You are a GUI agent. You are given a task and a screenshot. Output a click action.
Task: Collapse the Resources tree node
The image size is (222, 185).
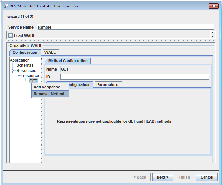tap(13, 71)
